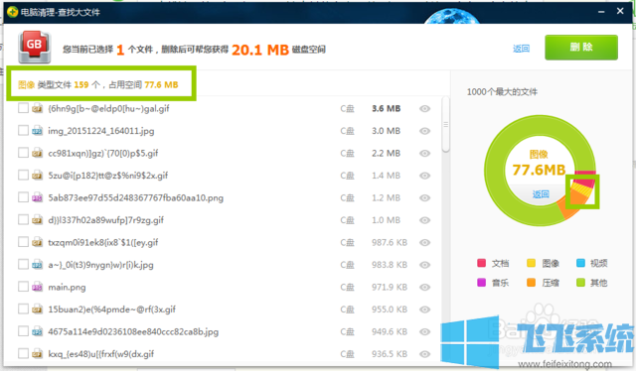The image size is (636, 371).
Task: Click eye icon on the 987.6 KB row
Action: [x=424, y=242]
